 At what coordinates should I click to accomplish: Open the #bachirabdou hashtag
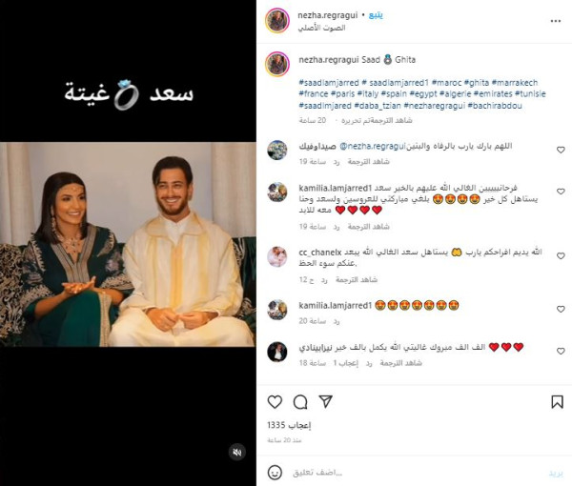coord(495,106)
